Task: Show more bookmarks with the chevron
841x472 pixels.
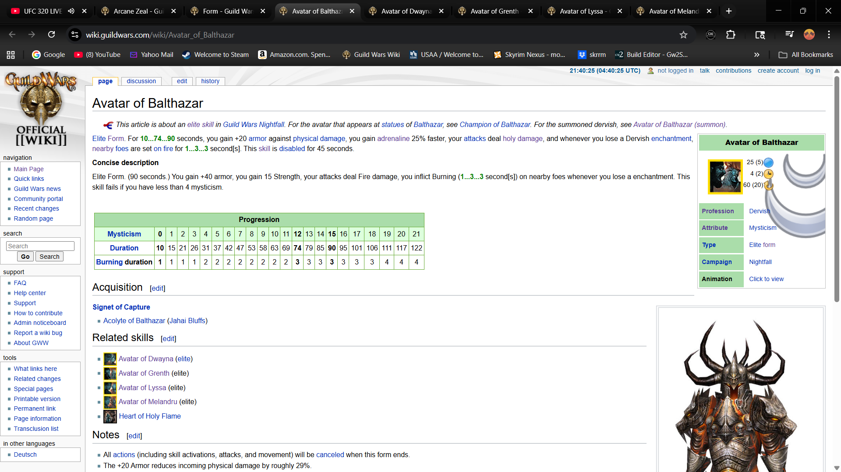Action: (x=756, y=55)
